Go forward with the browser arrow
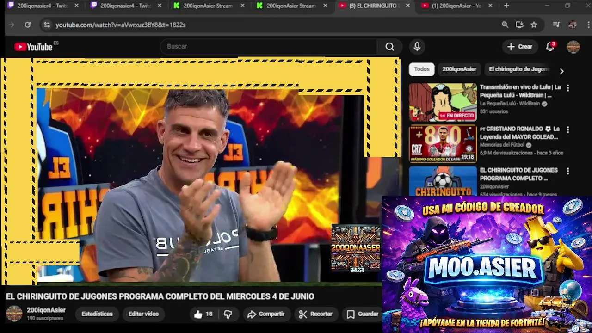The width and height of the screenshot is (592, 333). click(x=12, y=25)
